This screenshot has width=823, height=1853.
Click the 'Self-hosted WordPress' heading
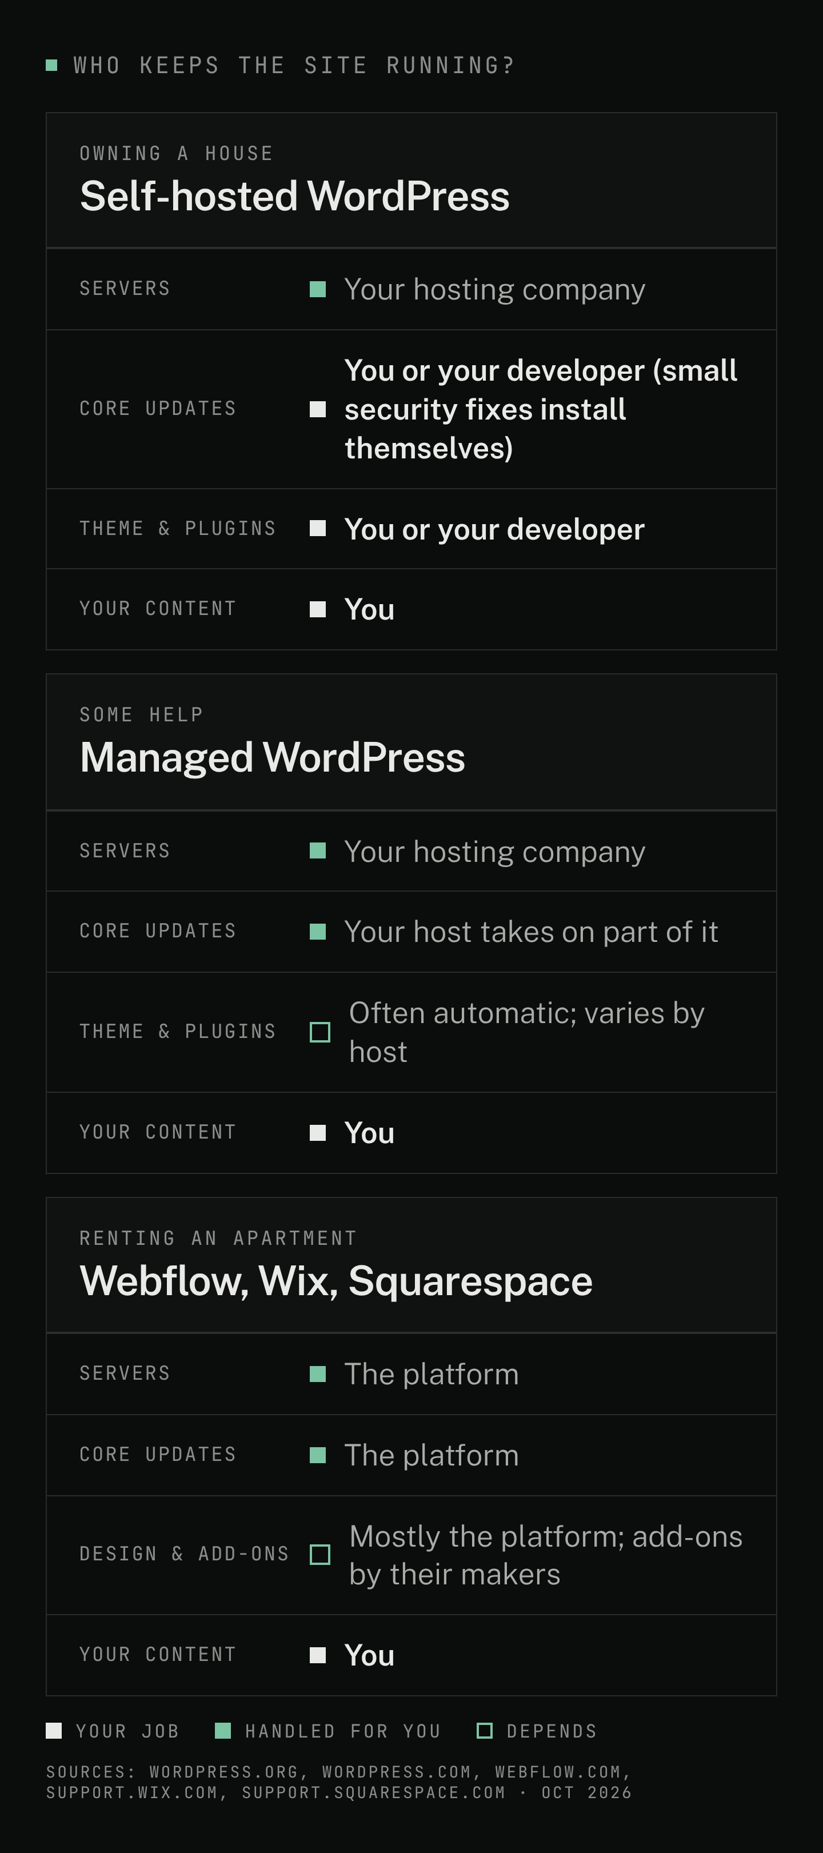tap(295, 195)
